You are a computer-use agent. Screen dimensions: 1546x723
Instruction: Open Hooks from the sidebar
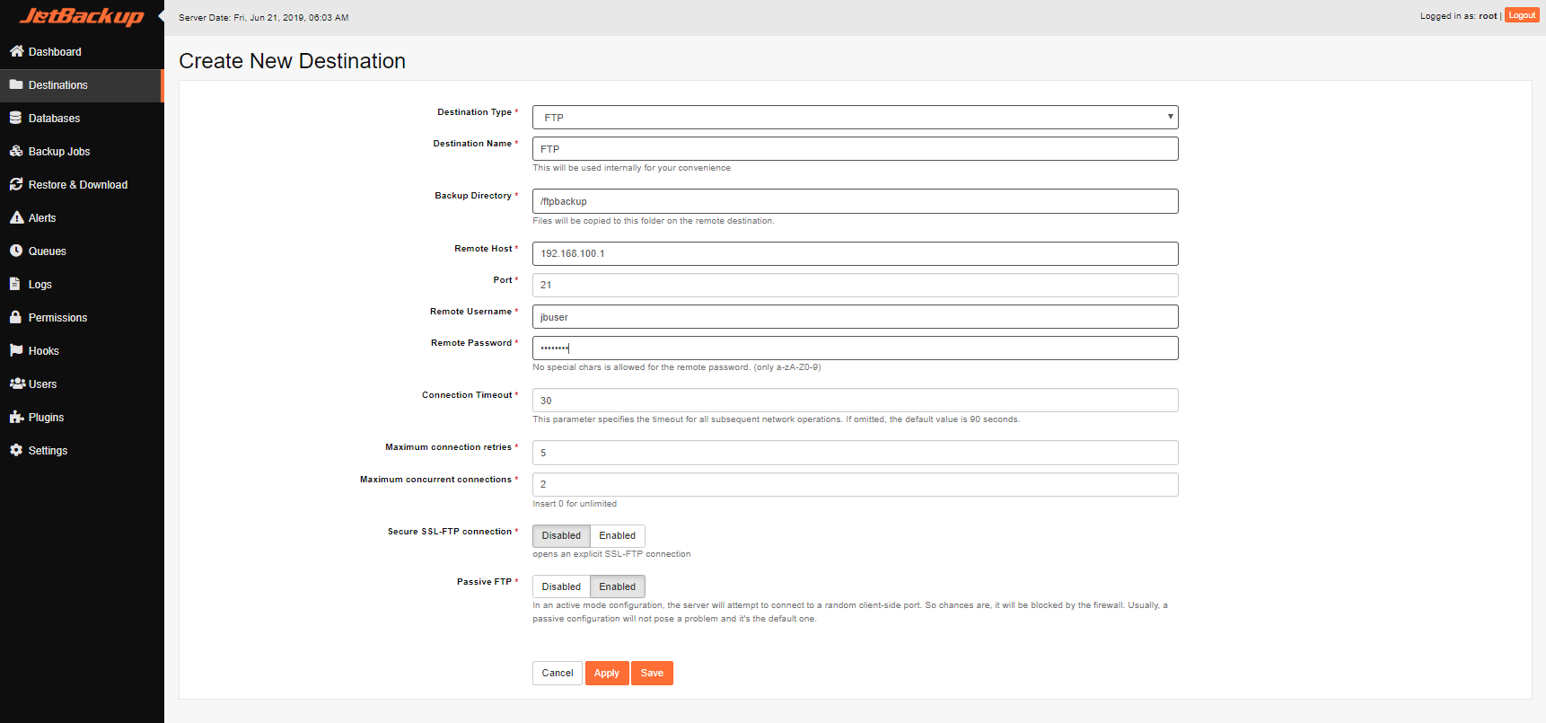click(x=82, y=351)
